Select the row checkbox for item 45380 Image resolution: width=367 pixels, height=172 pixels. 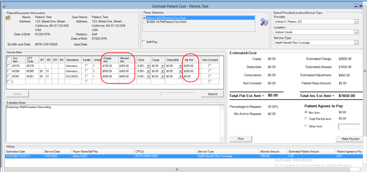pos(9,71)
